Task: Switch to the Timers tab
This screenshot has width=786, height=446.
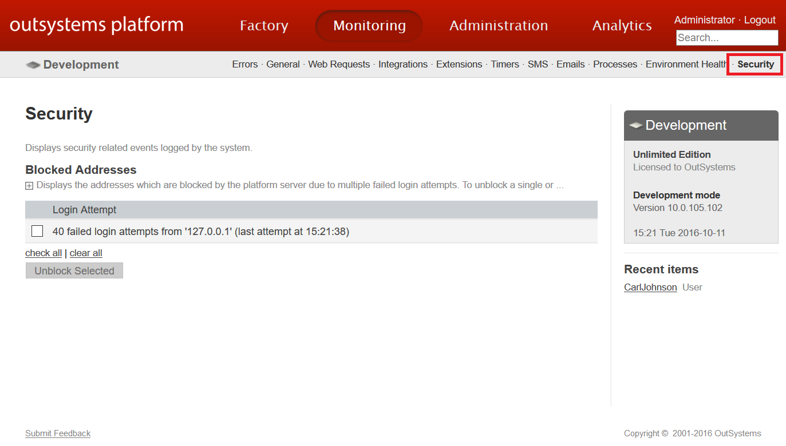Action: 504,64
